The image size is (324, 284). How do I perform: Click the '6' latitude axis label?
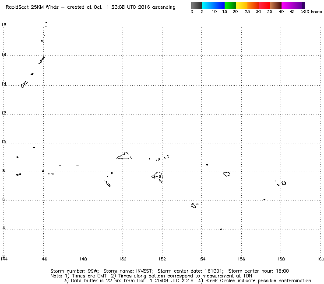[x=4, y=199]
